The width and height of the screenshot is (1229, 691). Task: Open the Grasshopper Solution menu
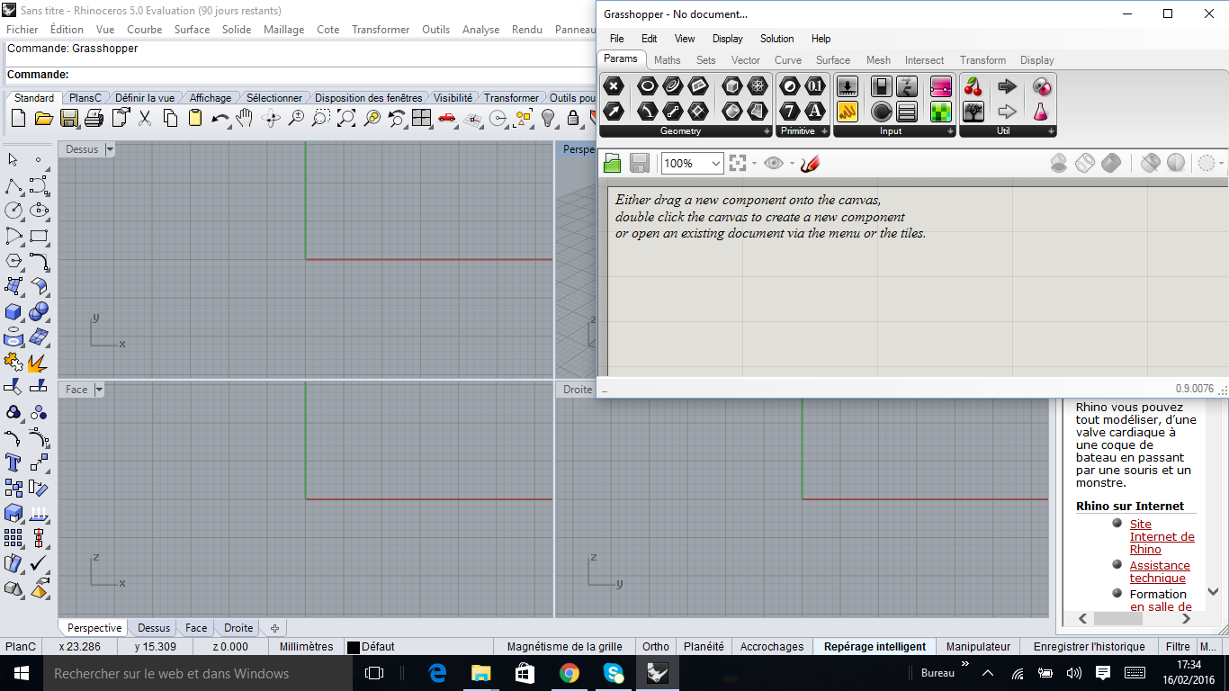(777, 39)
